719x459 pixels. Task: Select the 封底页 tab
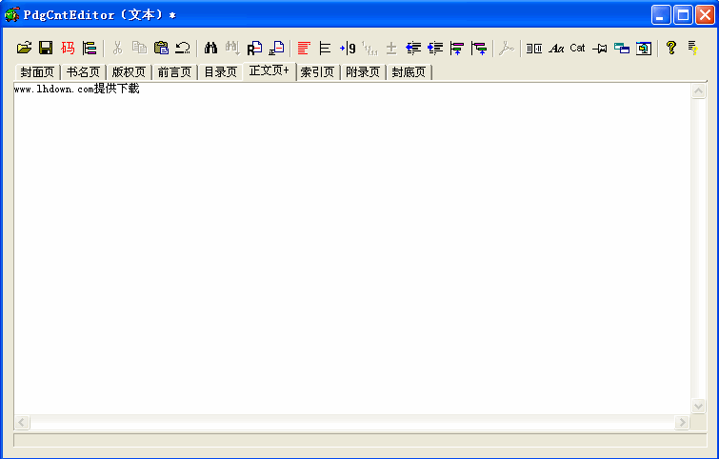tap(409, 72)
